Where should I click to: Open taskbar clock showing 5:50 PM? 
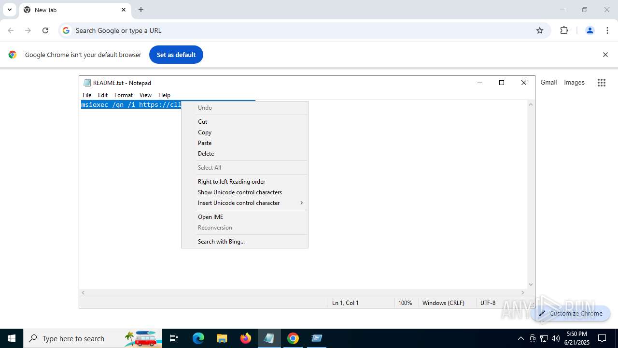[577, 338]
